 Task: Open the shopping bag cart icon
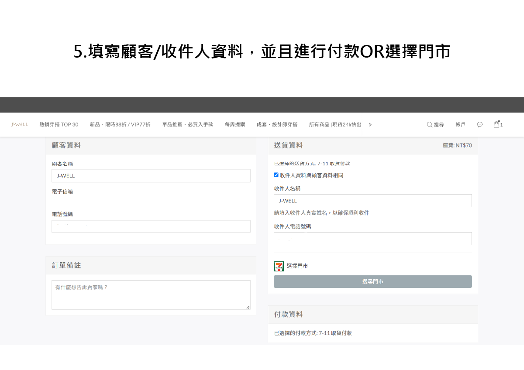coord(496,125)
